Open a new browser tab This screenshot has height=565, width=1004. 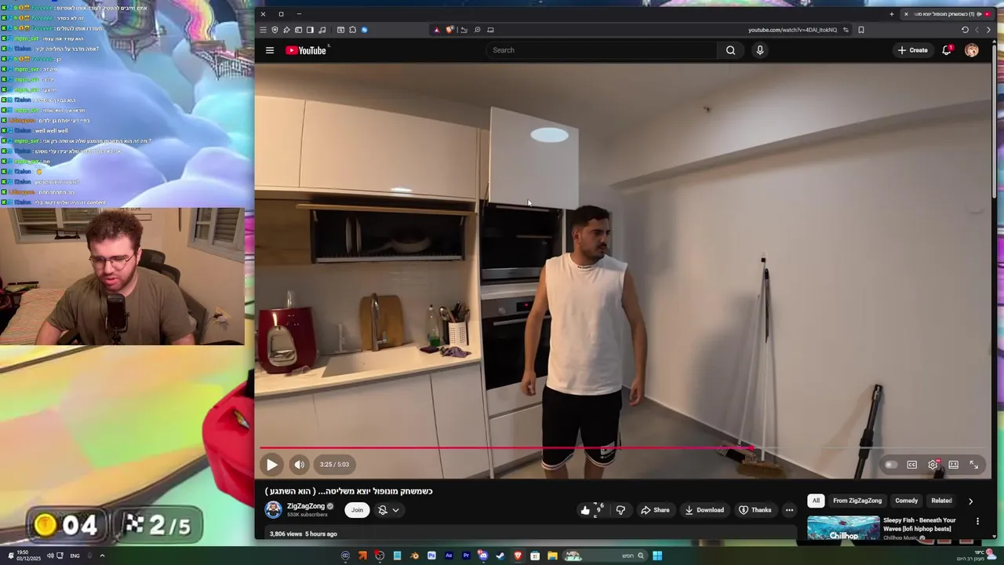tap(892, 14)
